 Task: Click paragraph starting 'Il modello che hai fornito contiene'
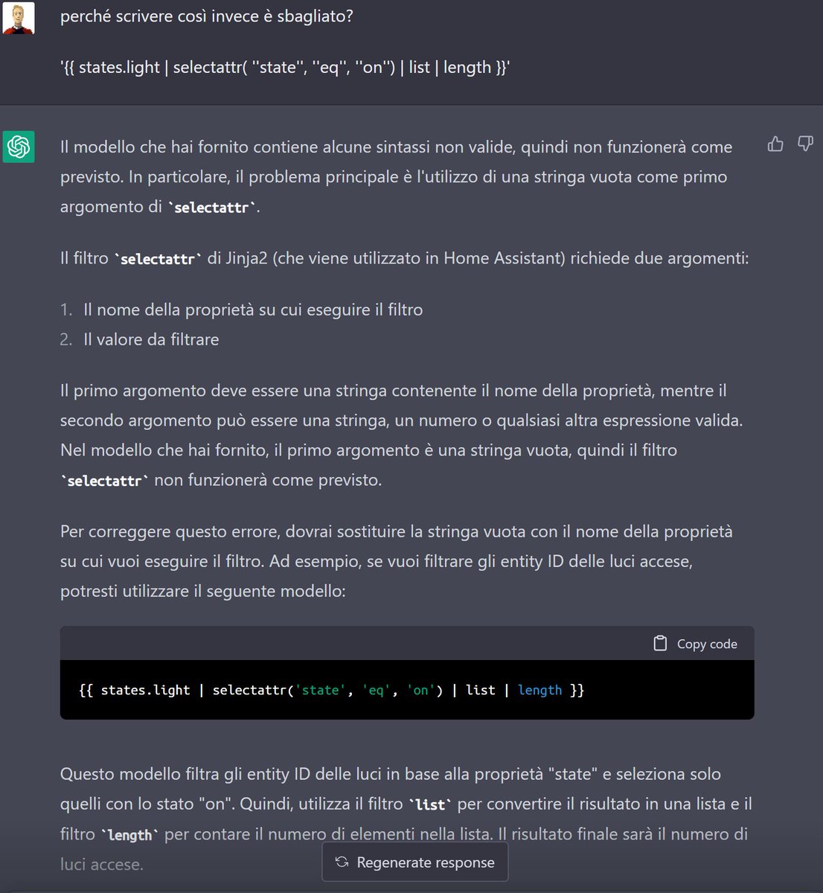pyautogui.click(x=397, y=176)
